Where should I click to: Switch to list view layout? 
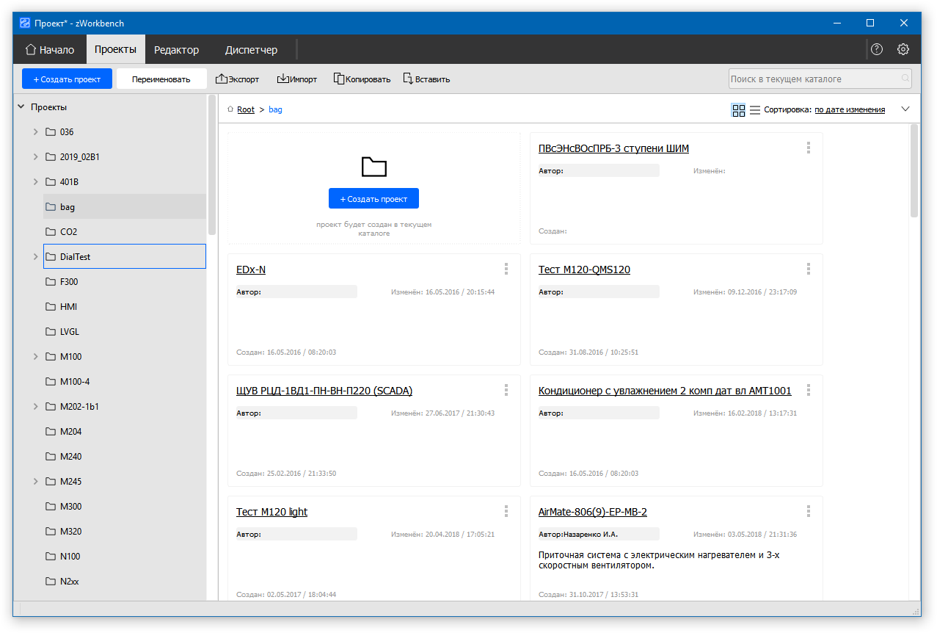pos(755,110)
